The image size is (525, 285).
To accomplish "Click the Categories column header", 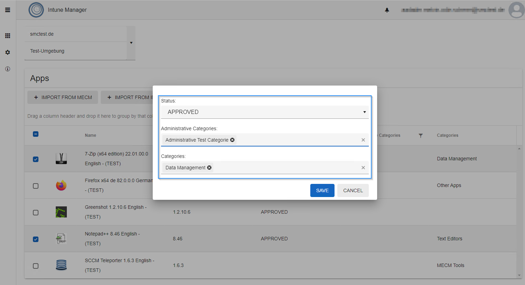I will (447, 135).
